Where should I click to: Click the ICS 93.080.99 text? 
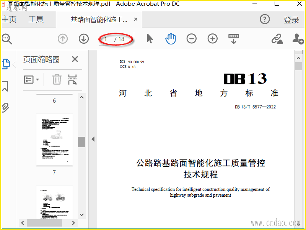(132, 62)
